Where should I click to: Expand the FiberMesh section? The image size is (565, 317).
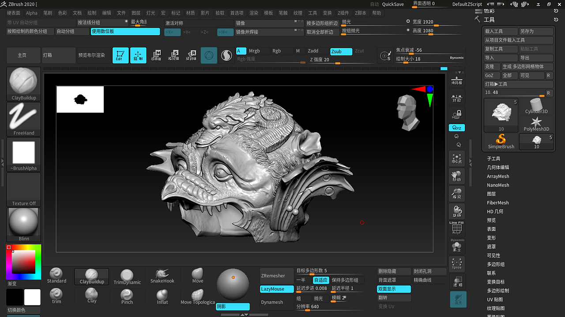click(498, 203)
